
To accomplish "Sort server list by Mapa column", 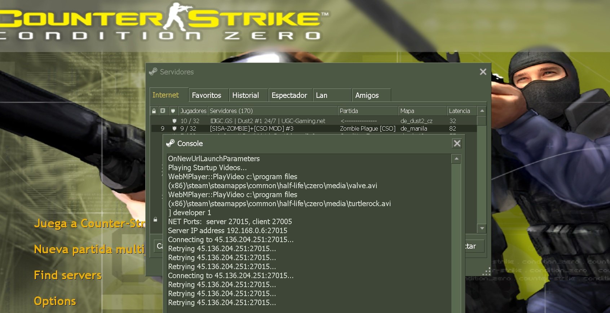I will [407, 111].
